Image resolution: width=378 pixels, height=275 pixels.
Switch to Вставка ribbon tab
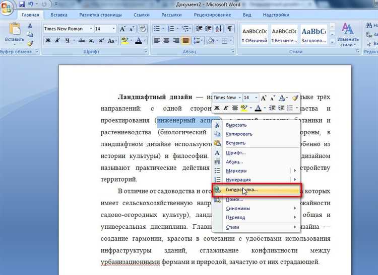pyautogui.click(x=59, y=15)
